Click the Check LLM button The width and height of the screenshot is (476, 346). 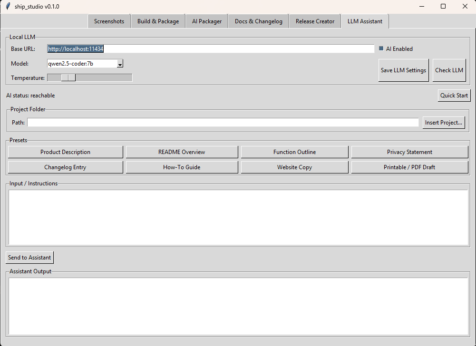[449, 70]
